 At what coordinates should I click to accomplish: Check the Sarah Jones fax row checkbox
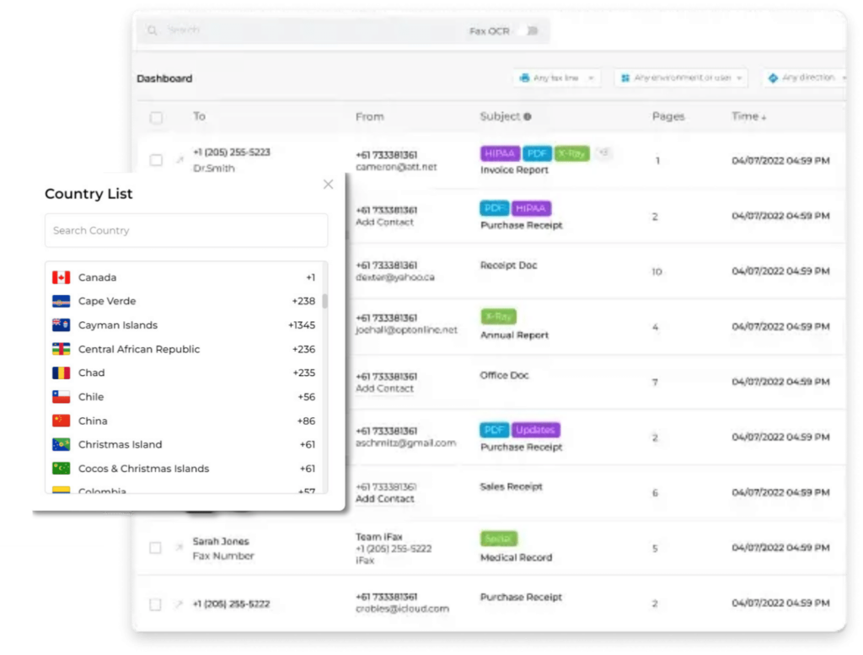pyautogui.click(x=156, y=548)
